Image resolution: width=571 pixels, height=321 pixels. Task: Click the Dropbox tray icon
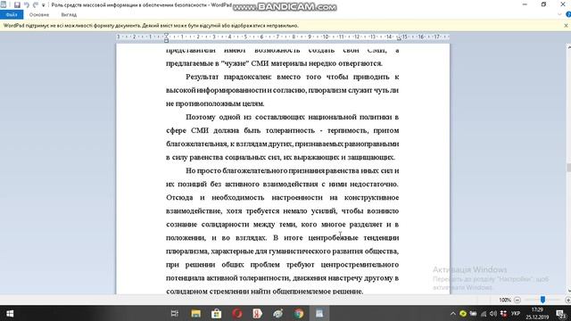coord(503,313)
